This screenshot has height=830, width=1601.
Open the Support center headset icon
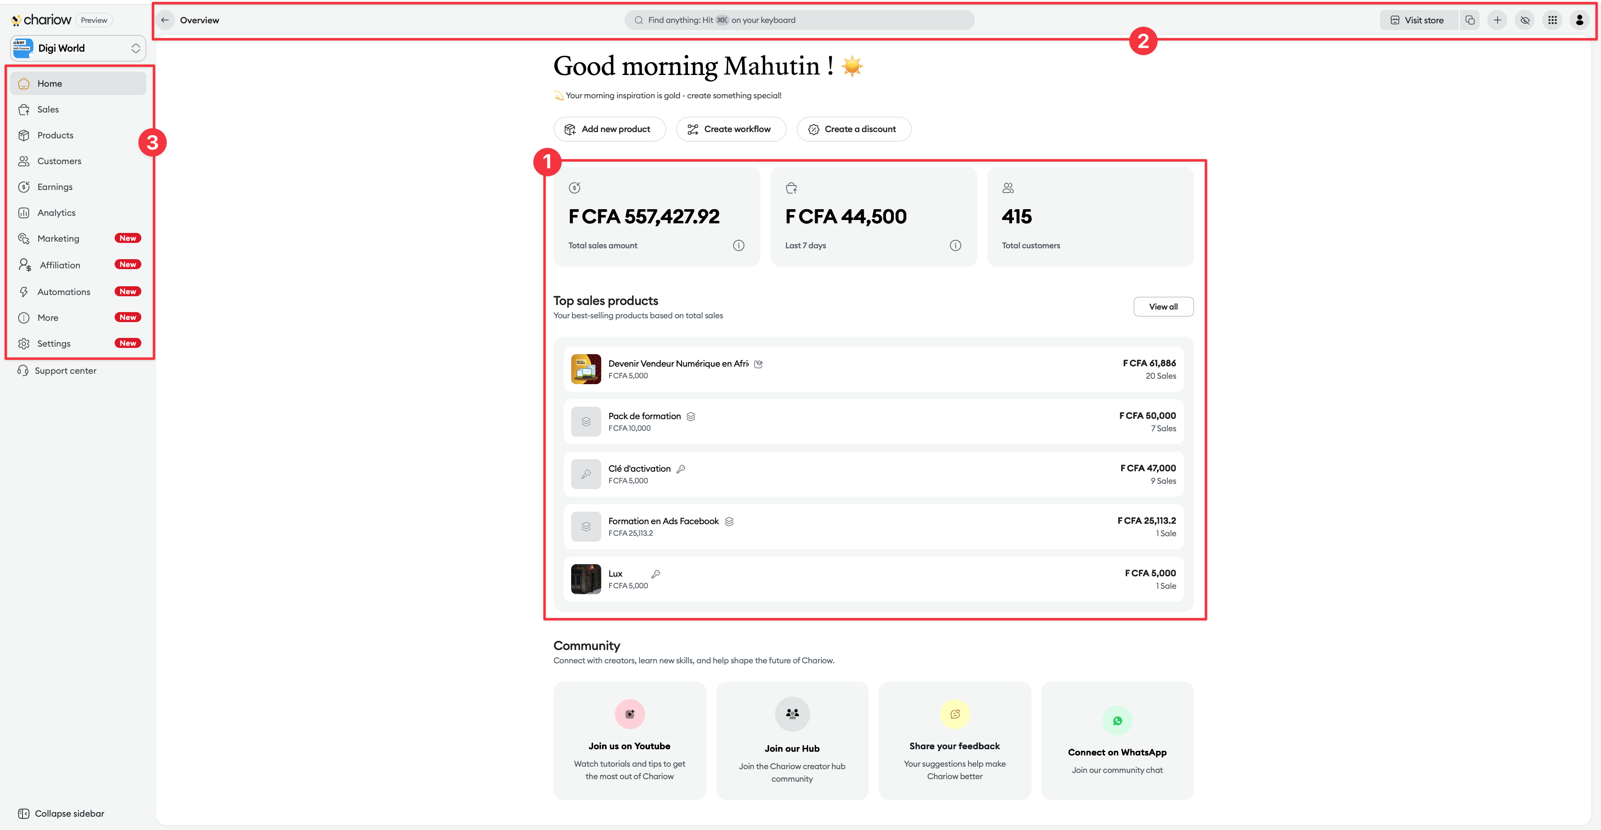click(23, 371)
